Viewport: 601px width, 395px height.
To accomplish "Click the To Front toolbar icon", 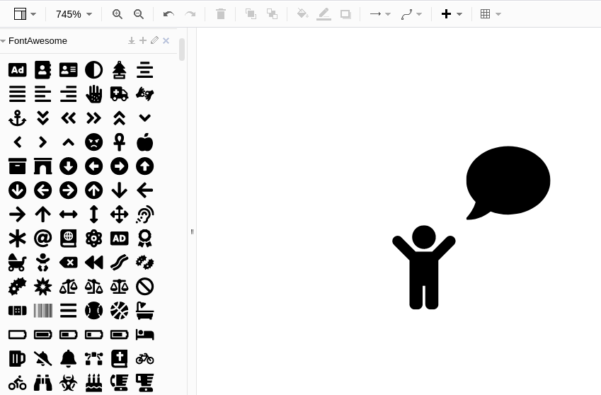I will coord(251,14).
